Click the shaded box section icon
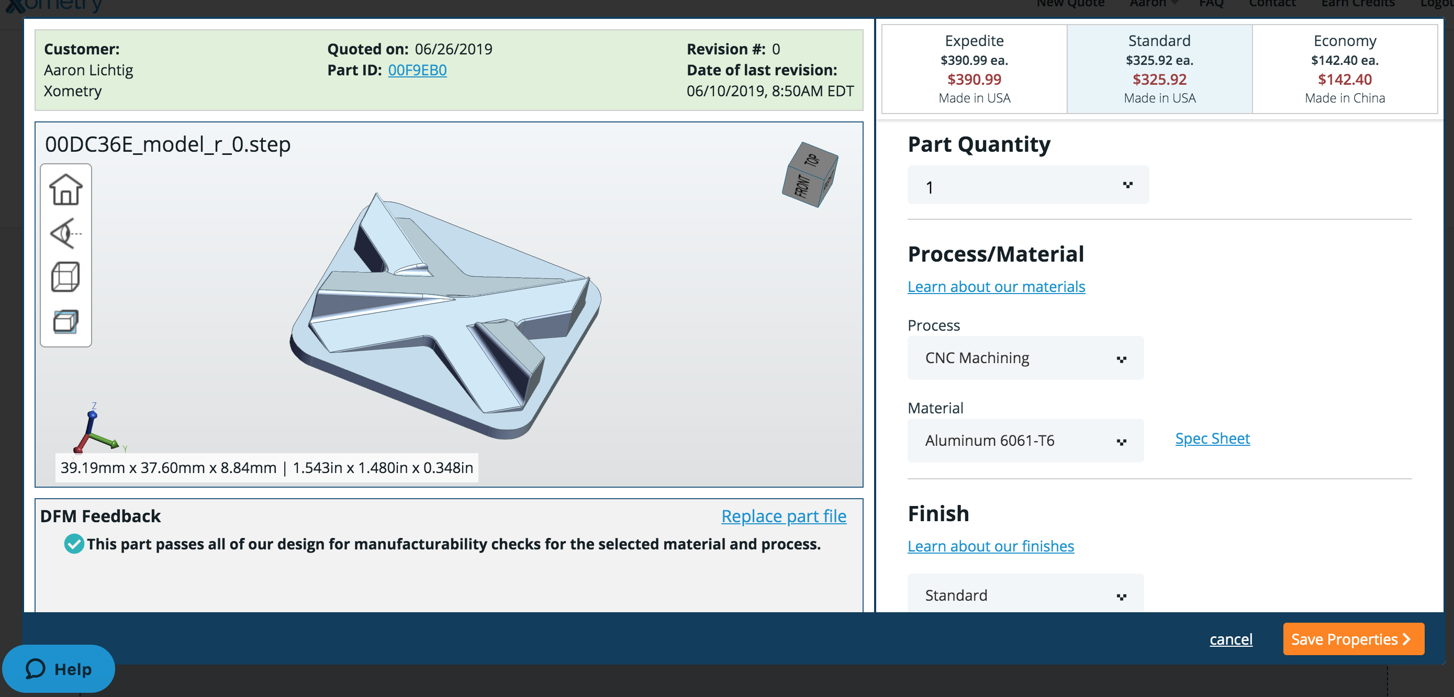 tap(65, 321)
